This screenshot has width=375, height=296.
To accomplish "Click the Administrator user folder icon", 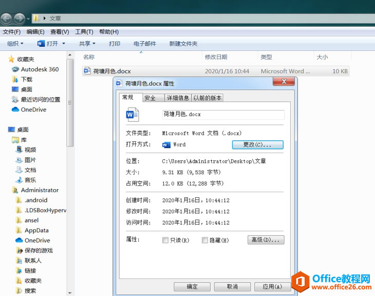I will pos(15,190).
